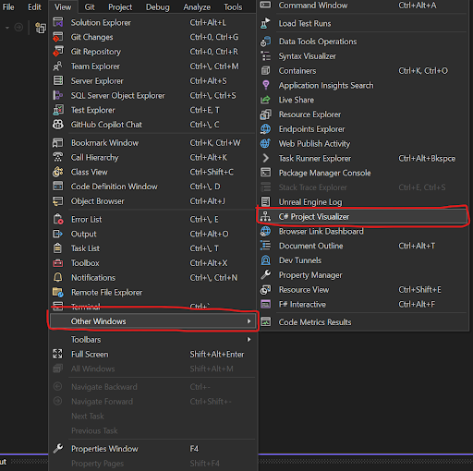Screen dimensions: 473x471
Task: Click the Server Explorer icon
Action: [x=58, y=80]
